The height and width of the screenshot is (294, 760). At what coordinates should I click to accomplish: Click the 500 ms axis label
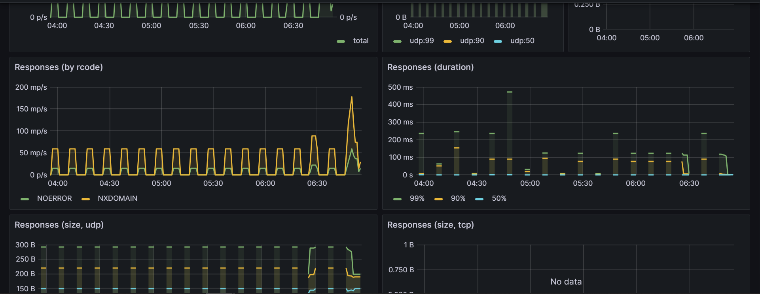400,87
